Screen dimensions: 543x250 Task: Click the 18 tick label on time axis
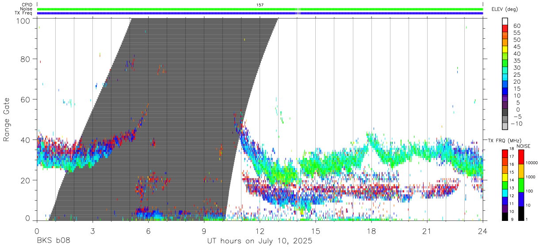(x=371, y=231)
